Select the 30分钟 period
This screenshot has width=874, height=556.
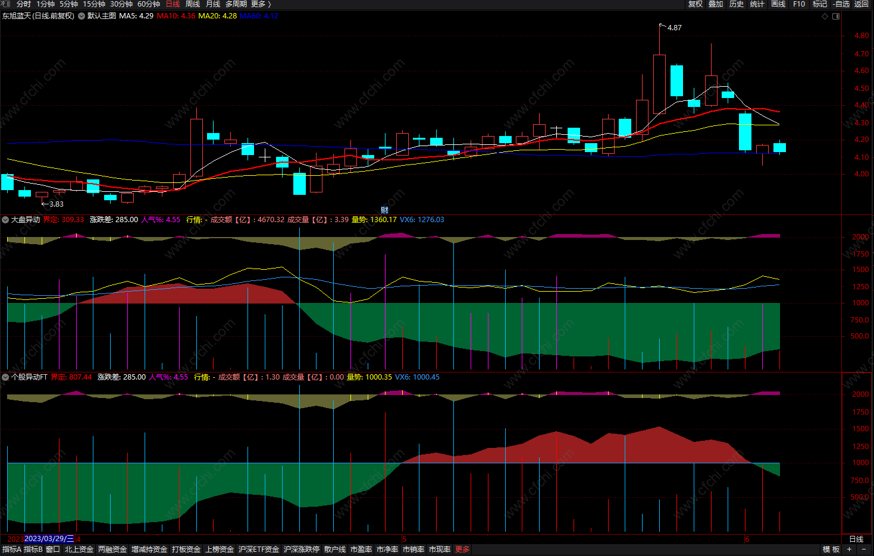[121, 4]
